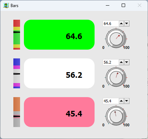
Task: Click into the 56.2 spin box field
Action: point(111,62)
